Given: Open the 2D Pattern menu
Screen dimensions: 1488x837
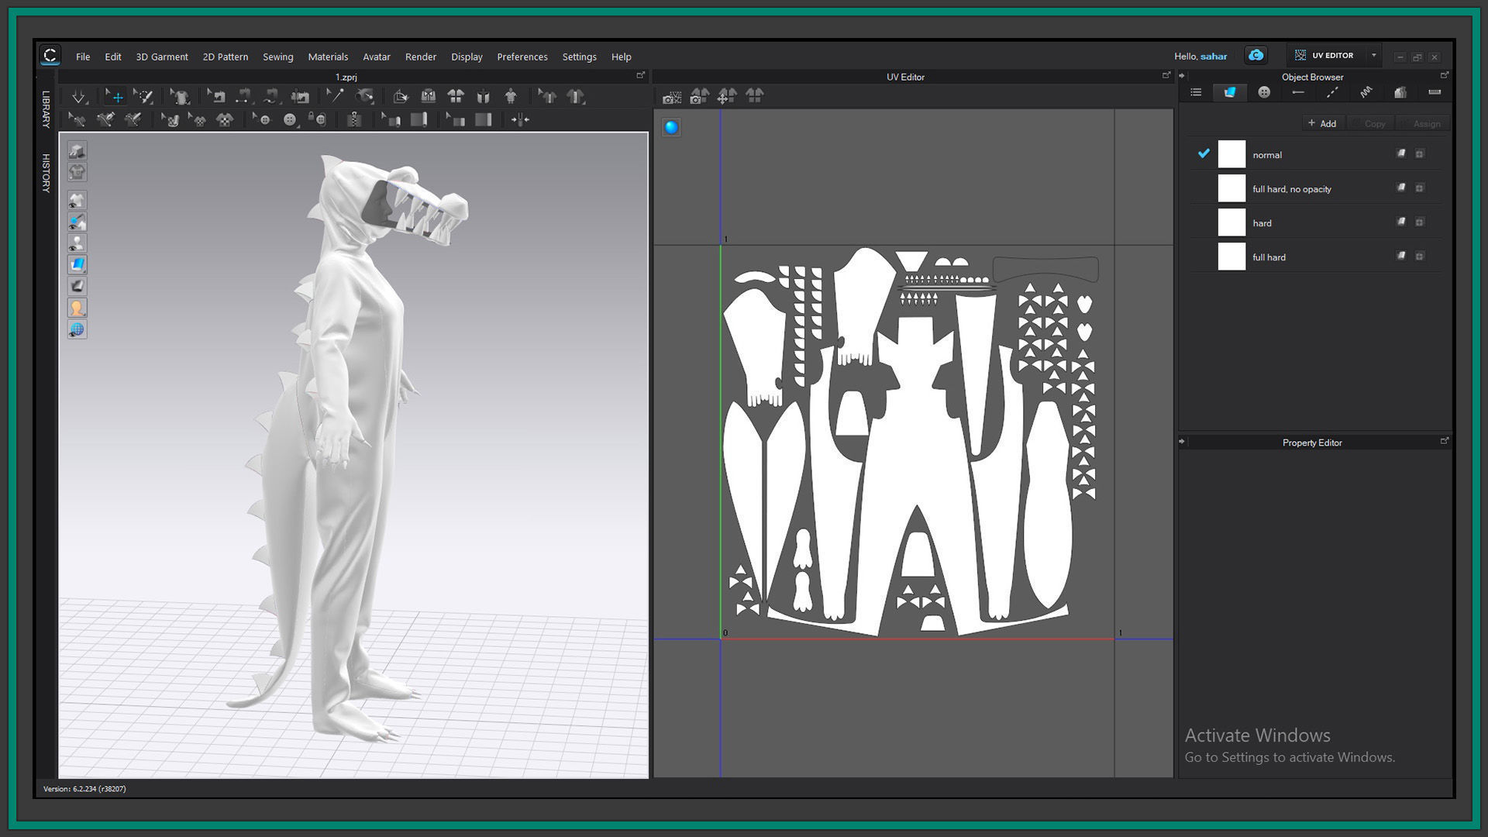Looking at the screenshot, I should (226, 57).
